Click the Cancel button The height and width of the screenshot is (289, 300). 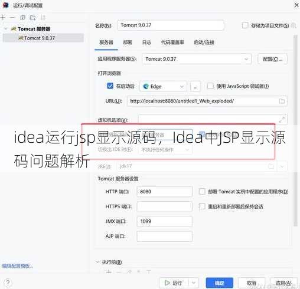252,283
